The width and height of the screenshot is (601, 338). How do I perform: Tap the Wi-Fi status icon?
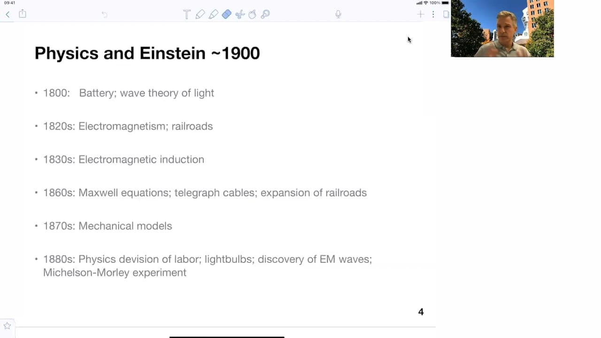click(425, 3)
